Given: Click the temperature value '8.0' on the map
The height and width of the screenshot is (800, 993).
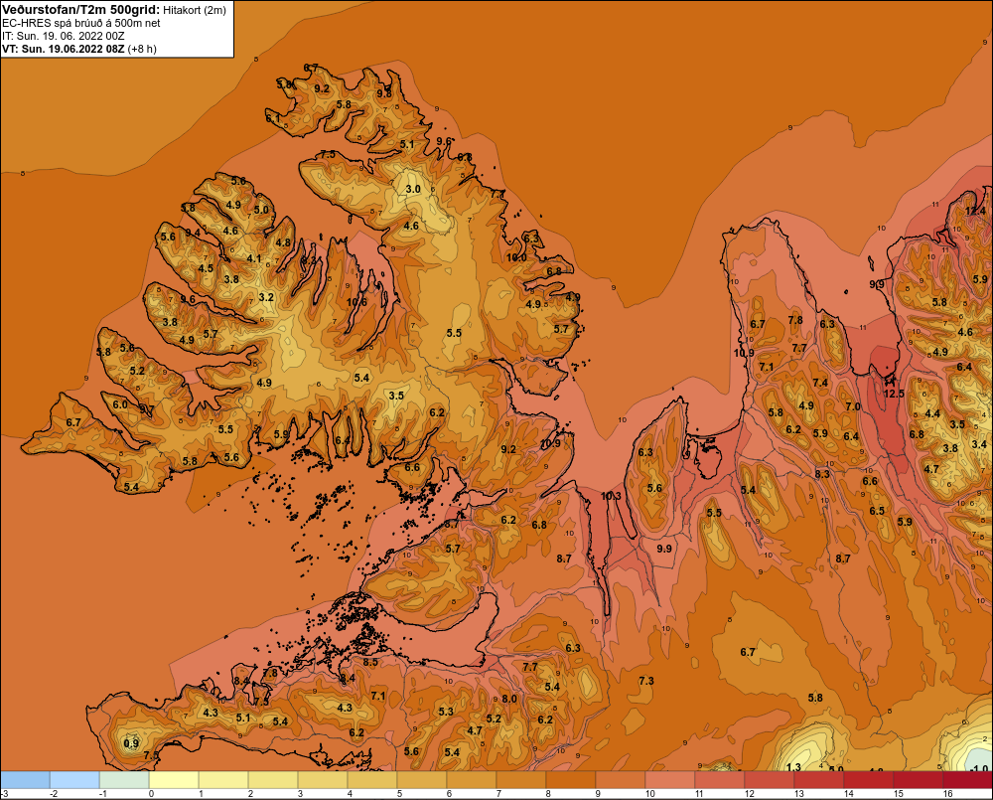Looking at the screenshot, I should tap(509, 699).
